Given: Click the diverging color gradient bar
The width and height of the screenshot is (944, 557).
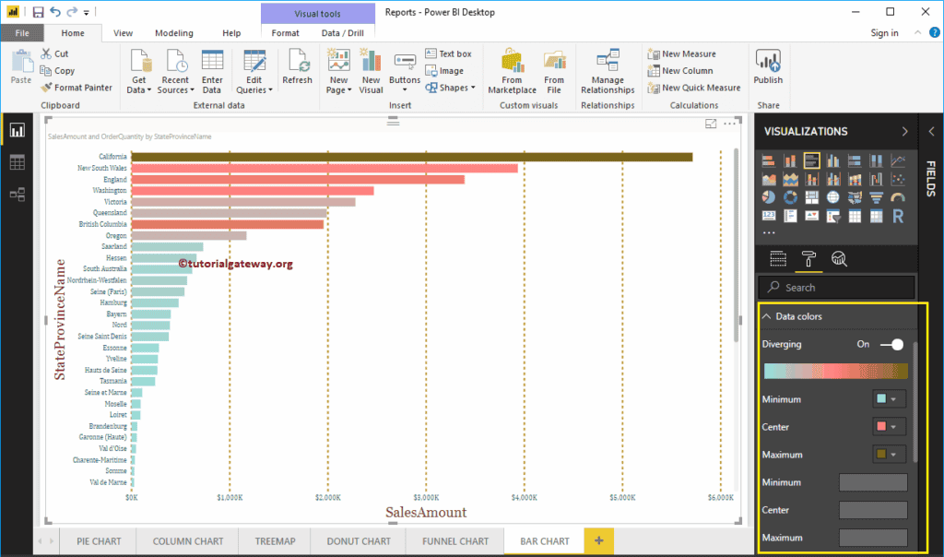Looking at the screenshot, I should (x=834, y=371).
